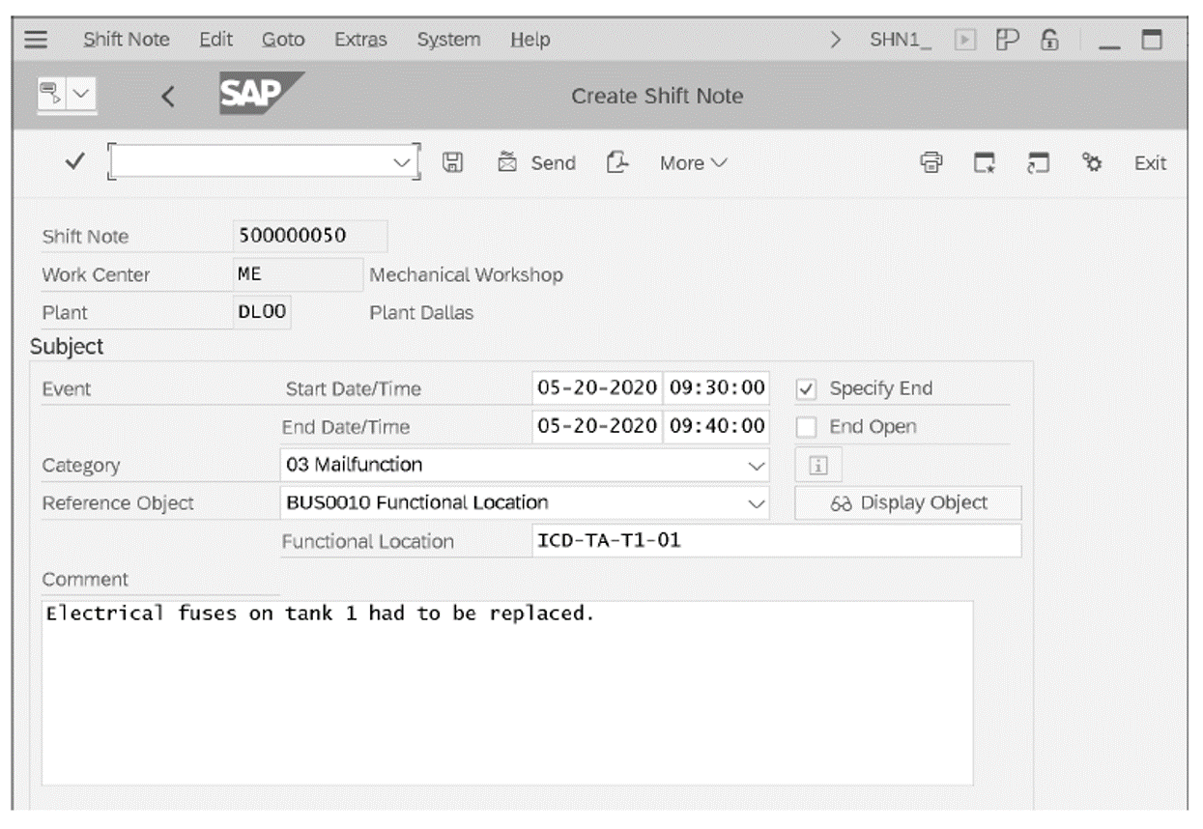Click the SAP logo
The height and width of the screenshot is (829, 1203).
coord(251,93)
